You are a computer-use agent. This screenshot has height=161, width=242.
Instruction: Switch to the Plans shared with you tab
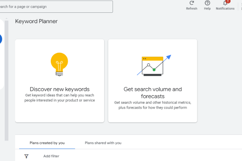coord(103,143)
